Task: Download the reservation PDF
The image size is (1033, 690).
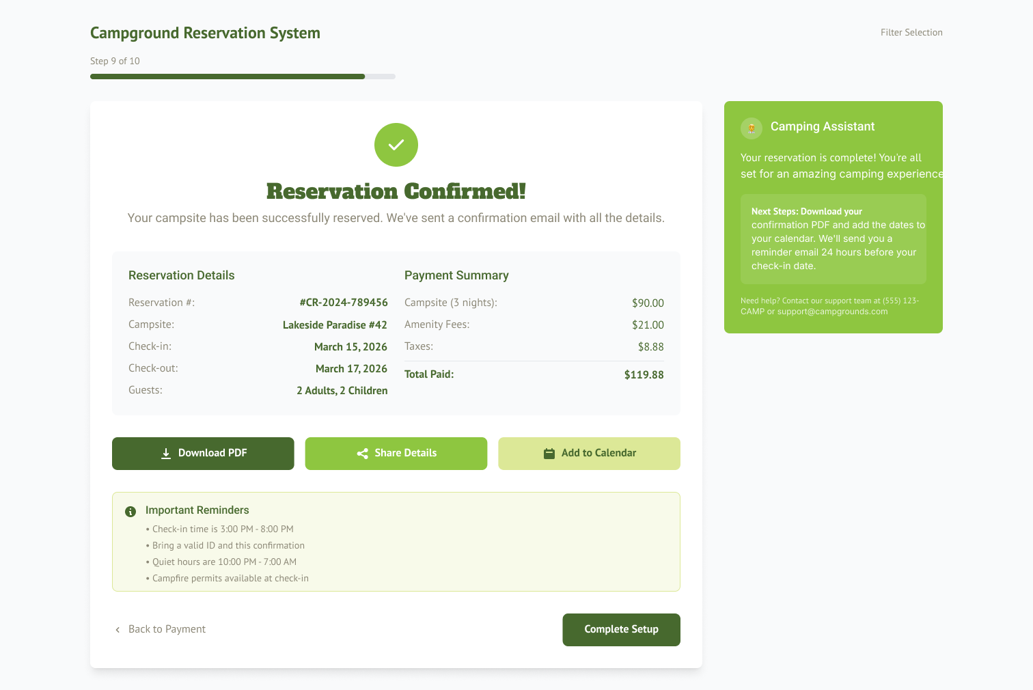Action: (x=203, y=454)
